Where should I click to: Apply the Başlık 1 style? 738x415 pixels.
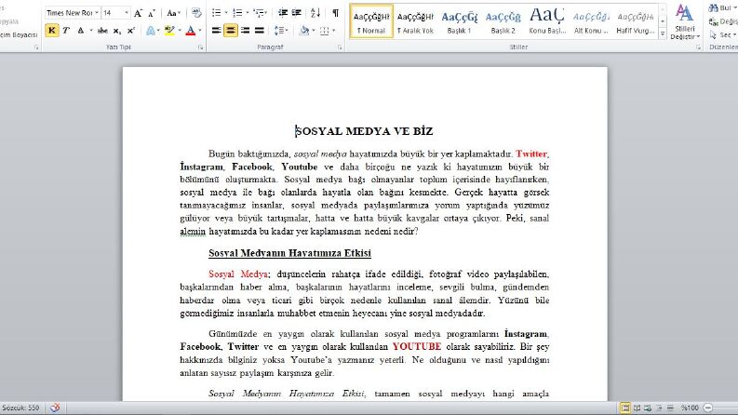(459, 21)
